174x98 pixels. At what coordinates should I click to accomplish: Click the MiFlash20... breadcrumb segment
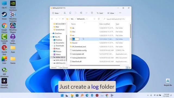click(81, 19)
